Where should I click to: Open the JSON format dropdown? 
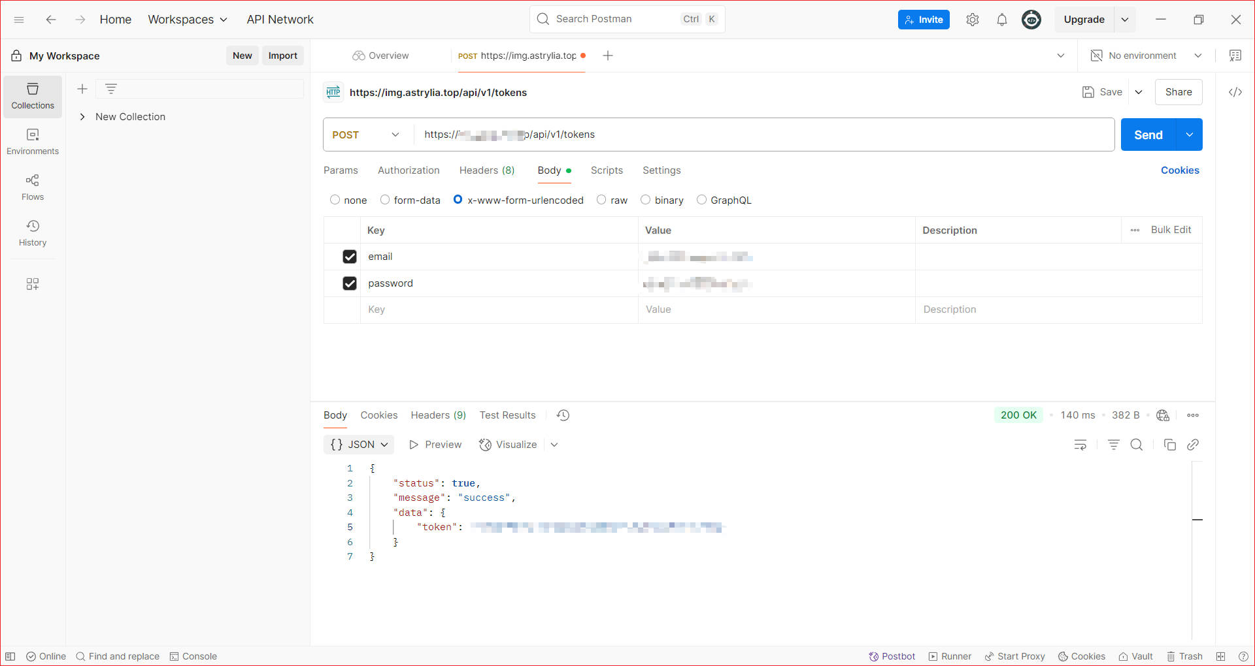[359, 445]
